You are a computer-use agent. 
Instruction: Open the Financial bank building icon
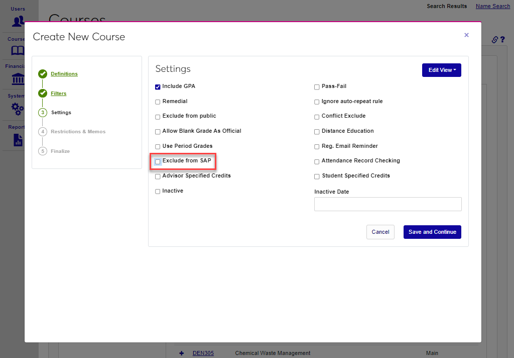(x=18, y=79)
